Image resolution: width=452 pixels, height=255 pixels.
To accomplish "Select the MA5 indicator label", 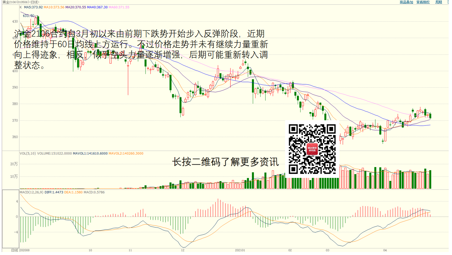I will pyautogui.click(x=33, y=7).
